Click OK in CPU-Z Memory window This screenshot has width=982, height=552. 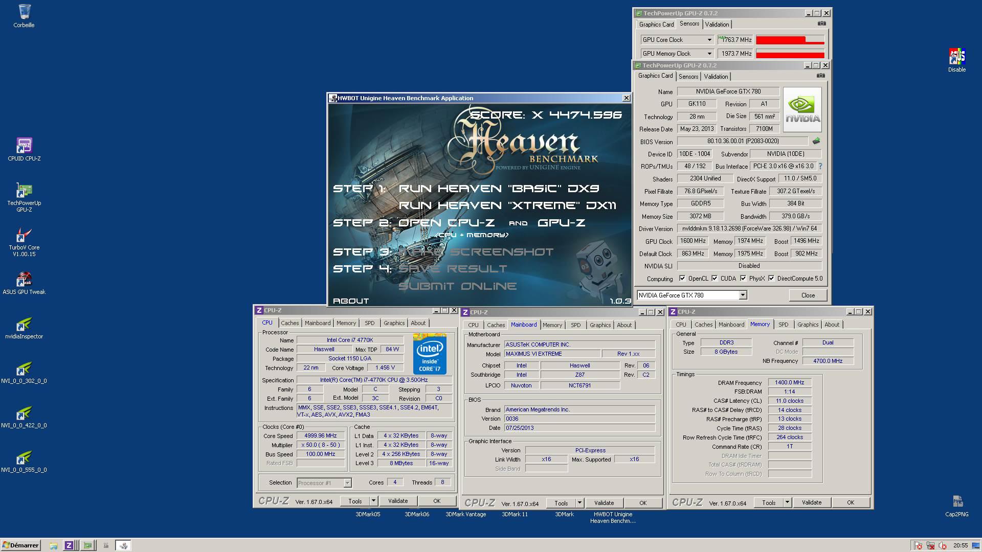851,502
